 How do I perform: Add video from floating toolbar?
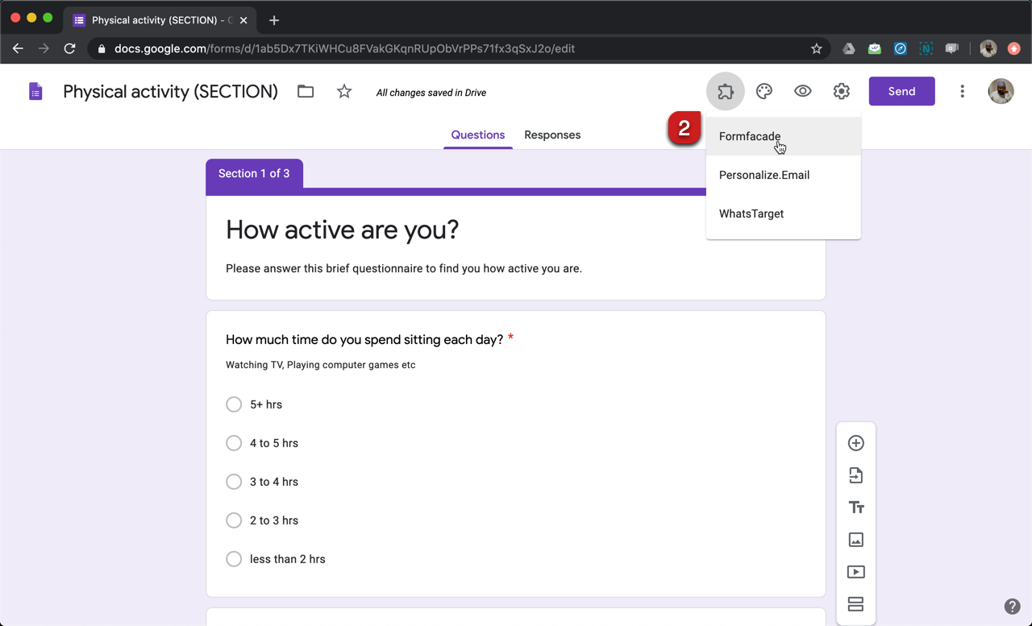[x=855, y=572]
